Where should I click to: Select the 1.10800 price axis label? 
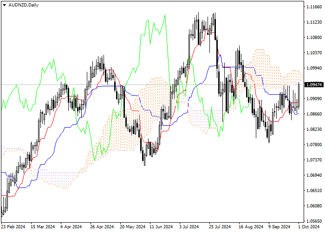(x=314, y=38)
